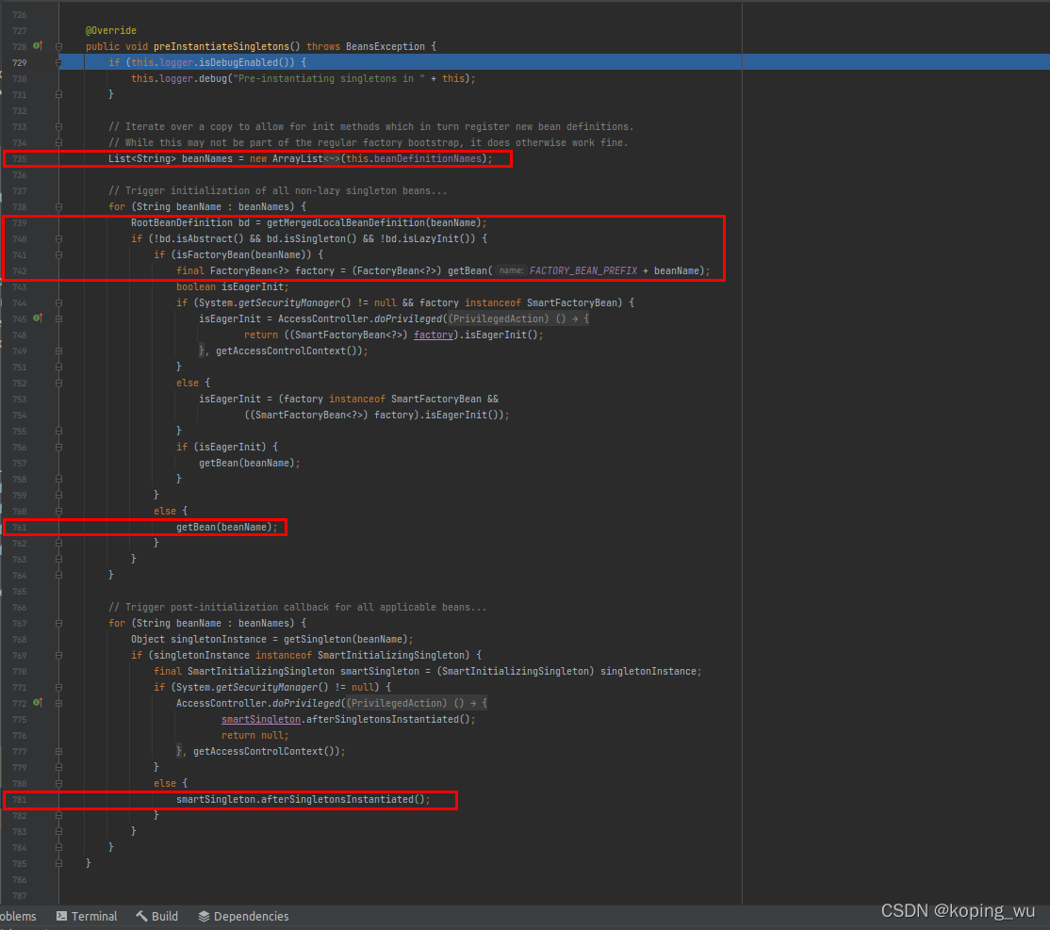Collapse isFactoryBean if block at line 741
The height and width of the screenshot is (930, 1050).
[59, 255]
